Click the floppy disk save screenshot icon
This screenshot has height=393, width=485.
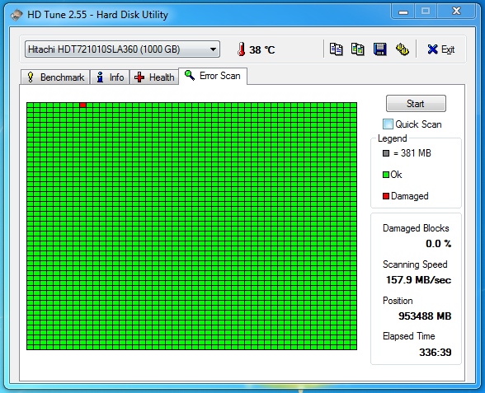pos(379,49)
